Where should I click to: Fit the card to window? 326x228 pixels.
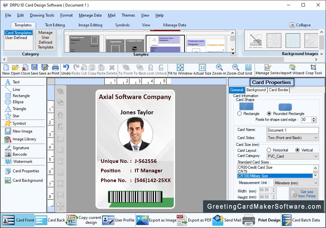[180, 70]
